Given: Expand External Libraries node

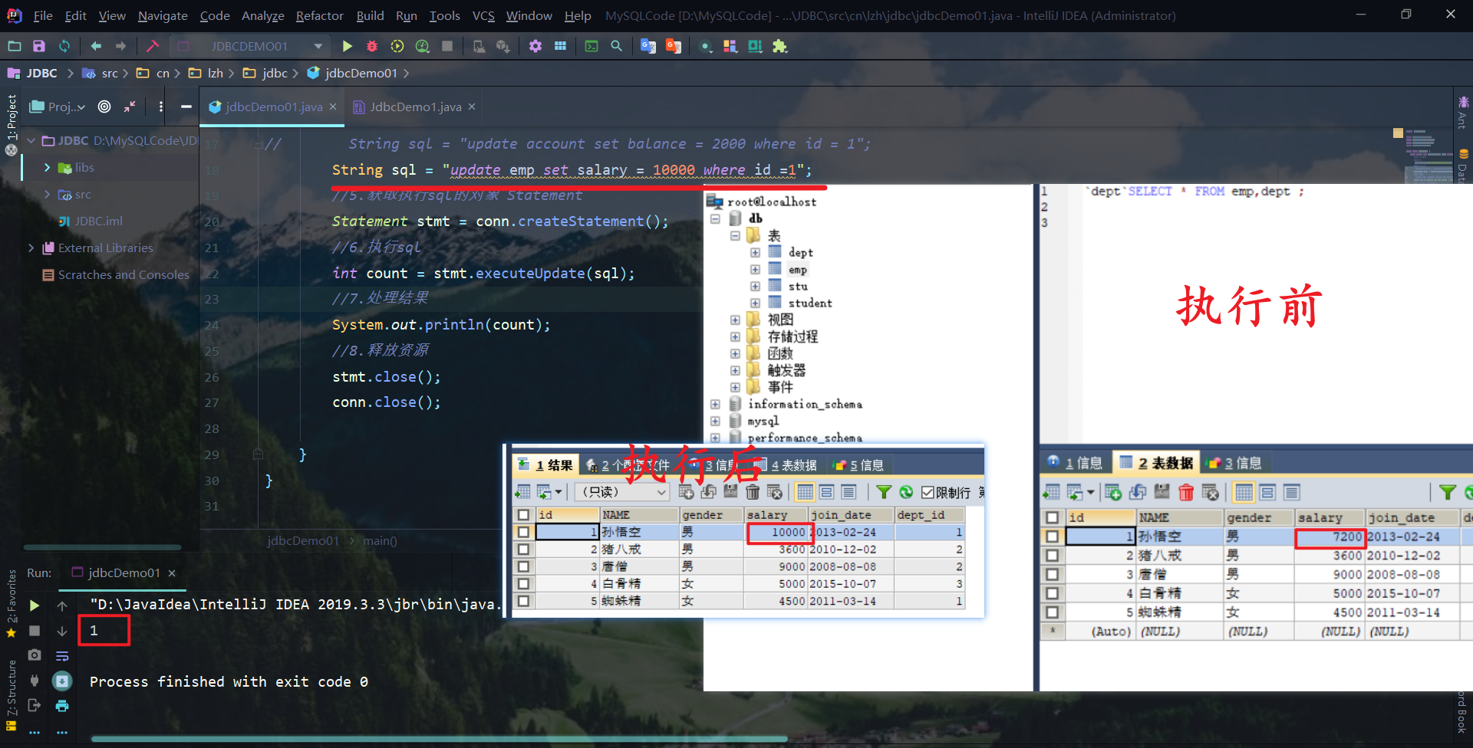Looking at the screenshot, I should (x=31, y=248).
